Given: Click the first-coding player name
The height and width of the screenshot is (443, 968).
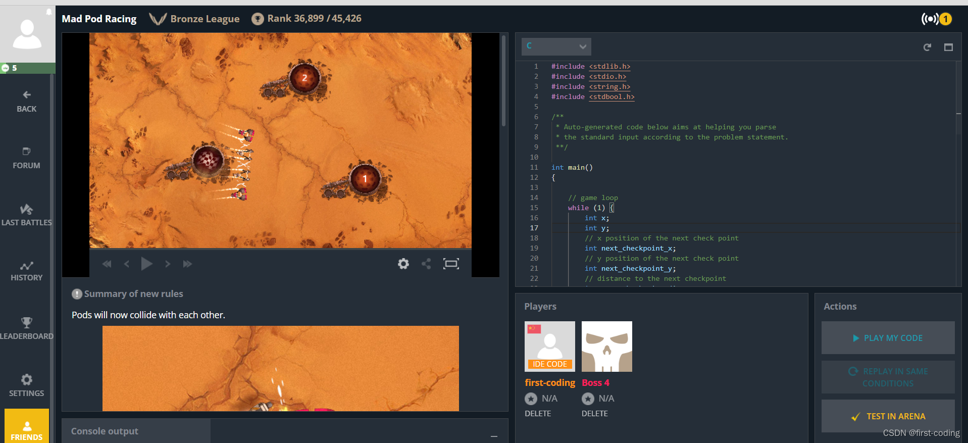Looking at the screenshot, I should click(550, 382).
